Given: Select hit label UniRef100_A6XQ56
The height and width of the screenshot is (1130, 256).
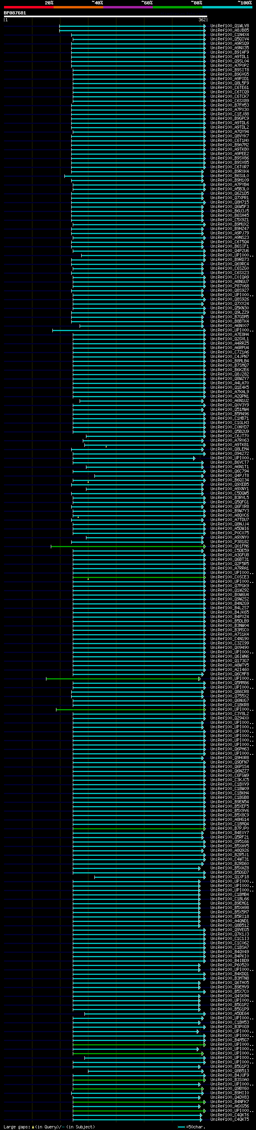Looking at the screenshot, I should (x=230, y=1106).
